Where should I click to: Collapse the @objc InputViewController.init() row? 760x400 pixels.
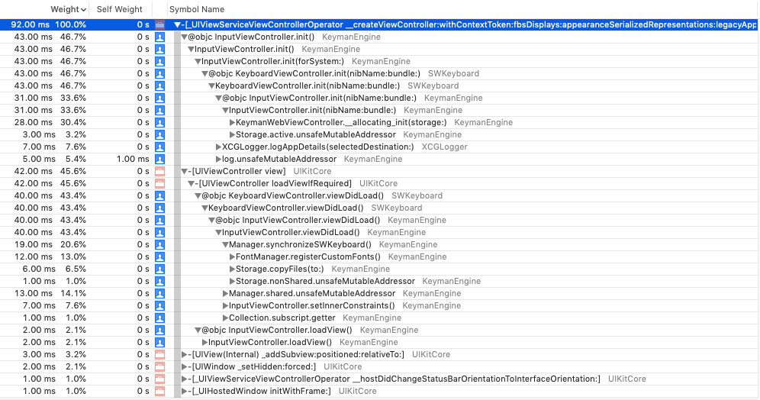click(184, 37)
